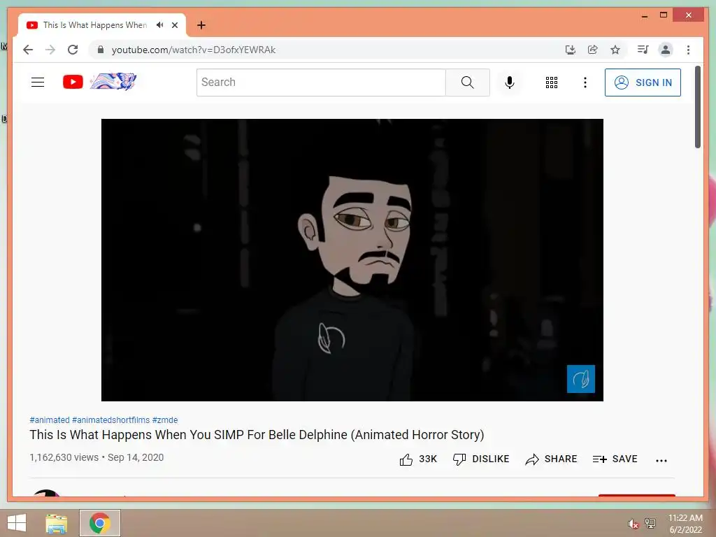Click the YouTube doodle artwork beside the logo
The width and height of the screenshot is (716, 537).
113,82
